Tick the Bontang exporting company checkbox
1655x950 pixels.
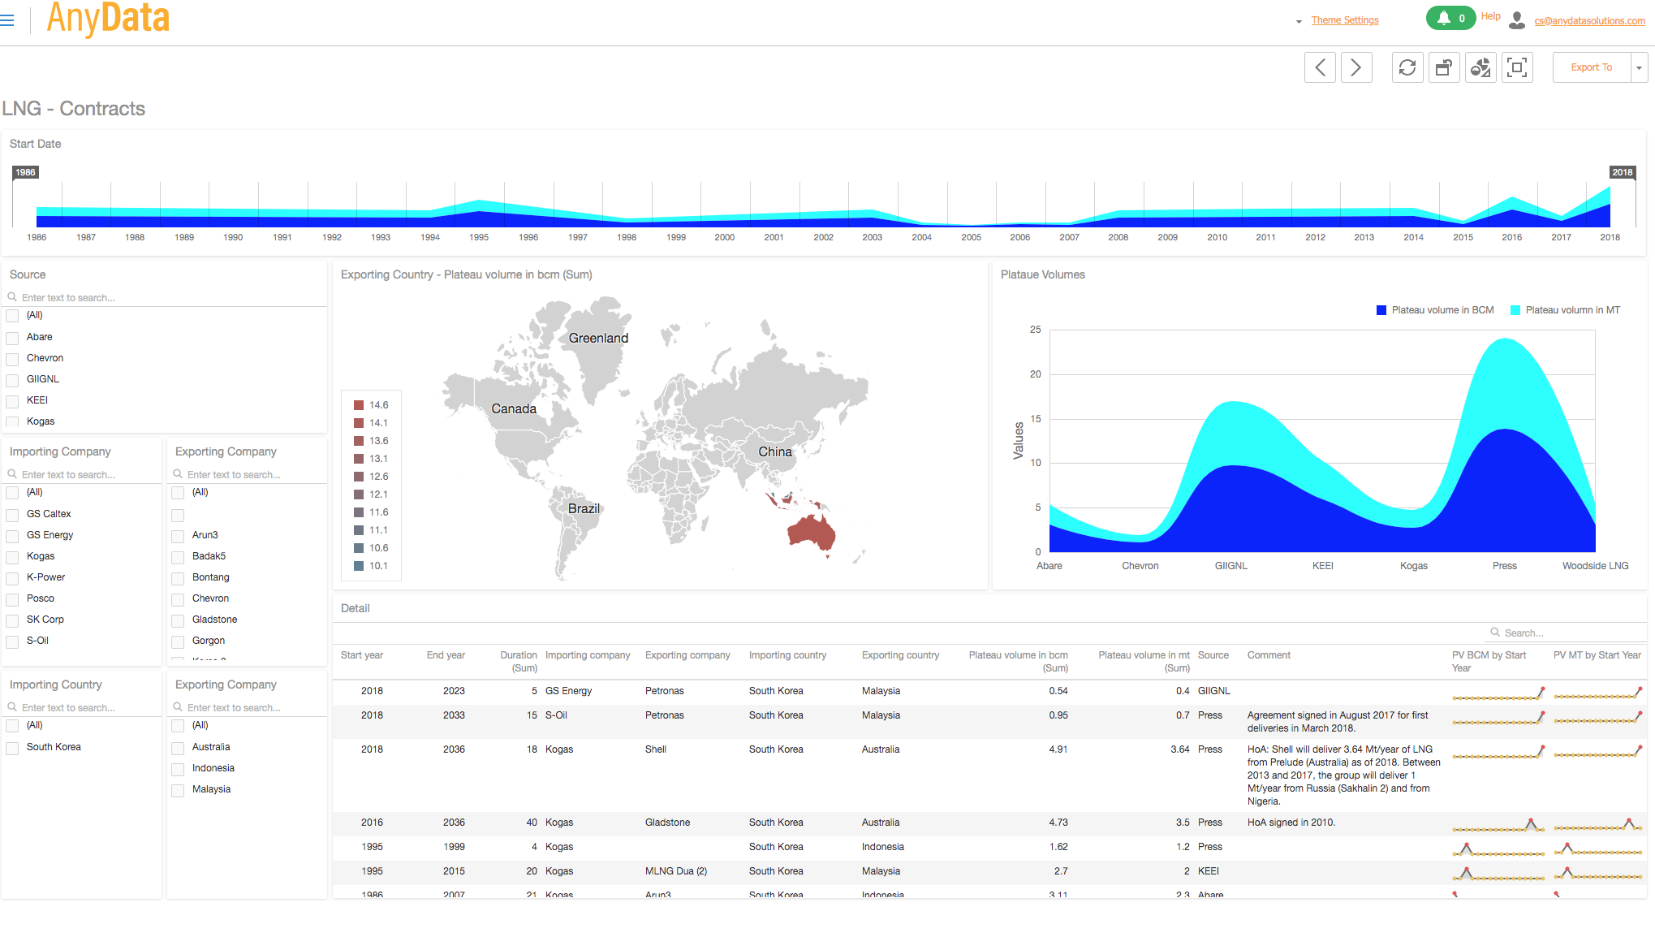click(178, 577)
